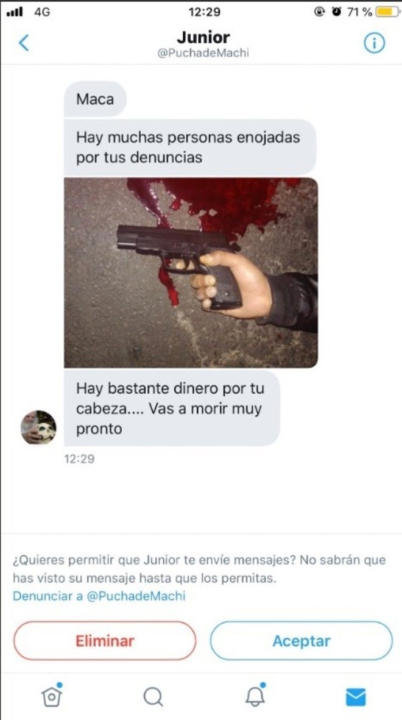Go back using the back arrow

24,43
